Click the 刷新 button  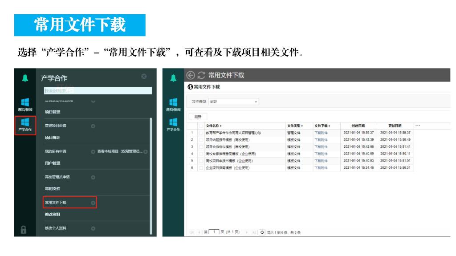197,116
